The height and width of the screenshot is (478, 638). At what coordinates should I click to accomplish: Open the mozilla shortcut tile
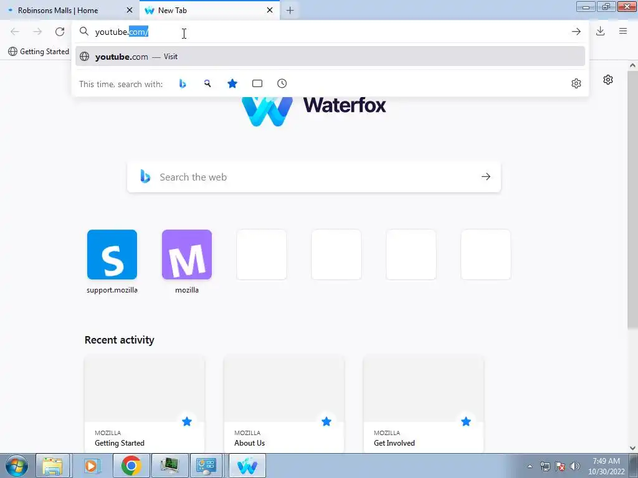click(x=187, y=255)
